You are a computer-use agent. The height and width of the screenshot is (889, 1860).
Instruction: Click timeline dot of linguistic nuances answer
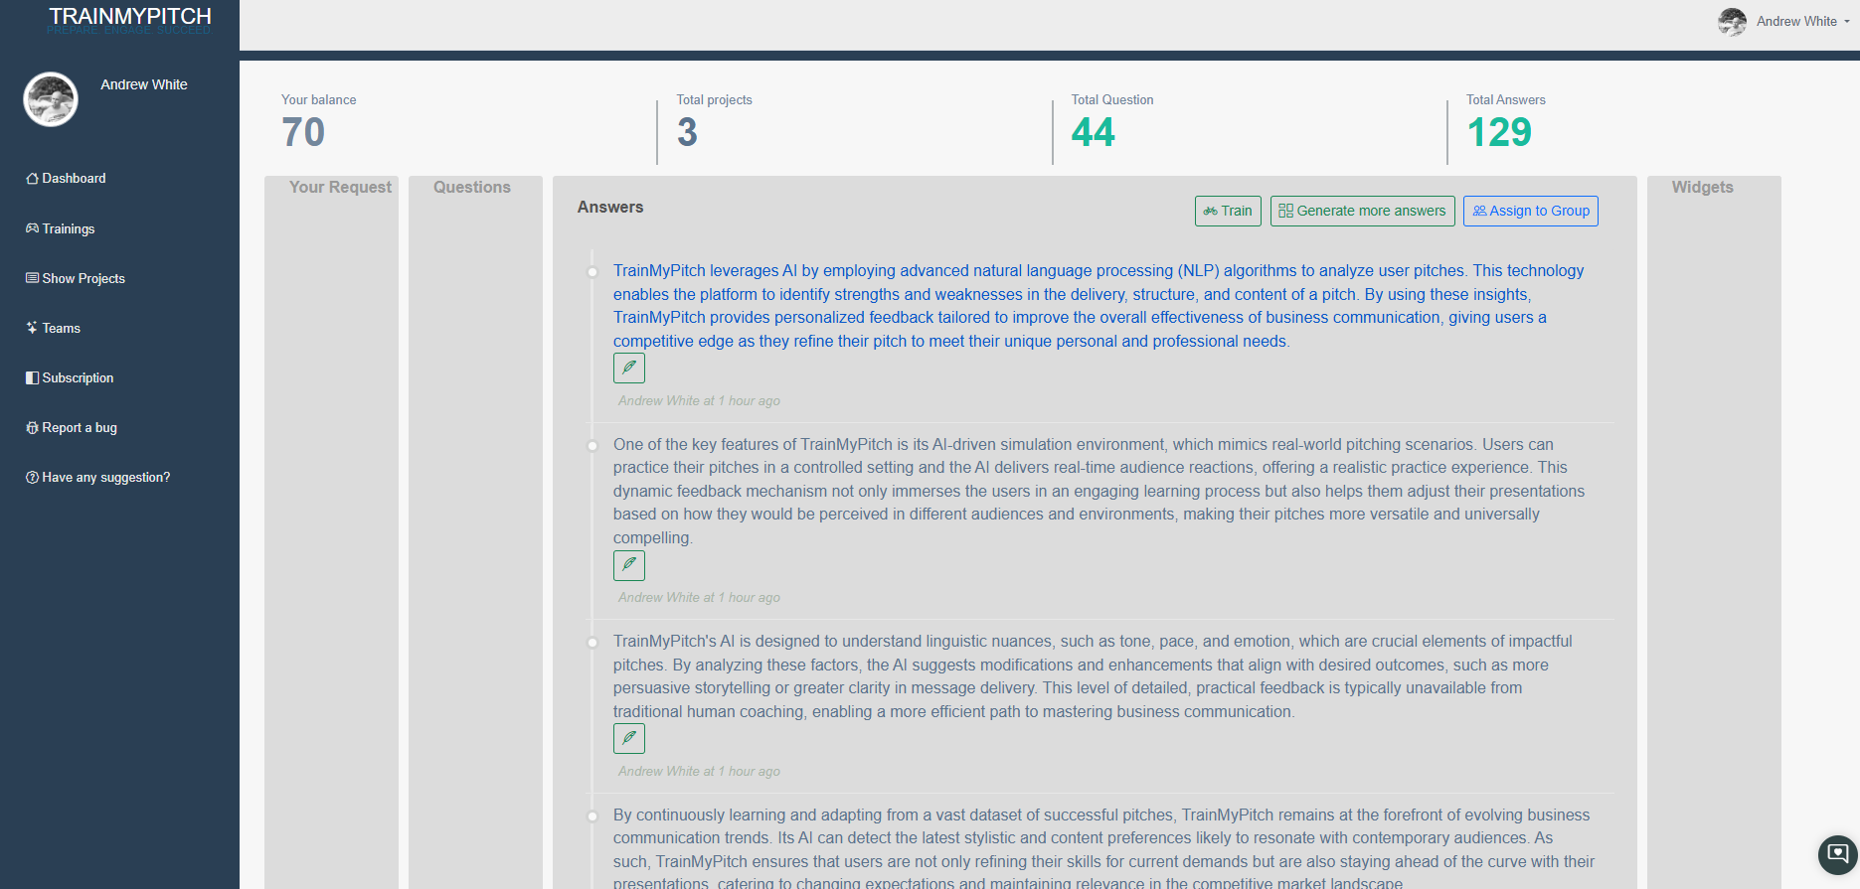click(x=592, y=643)
